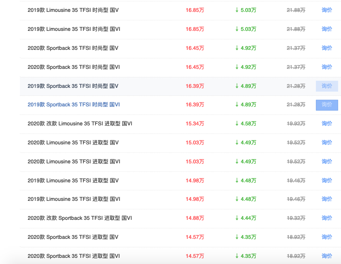Image resolution: width=341 pixels, height=264 pixels.
Task: Open 2020款 改款 Limousine 35 TFSI 进取型 国VI
Action: pyautogui.click(x=80, y=123)
